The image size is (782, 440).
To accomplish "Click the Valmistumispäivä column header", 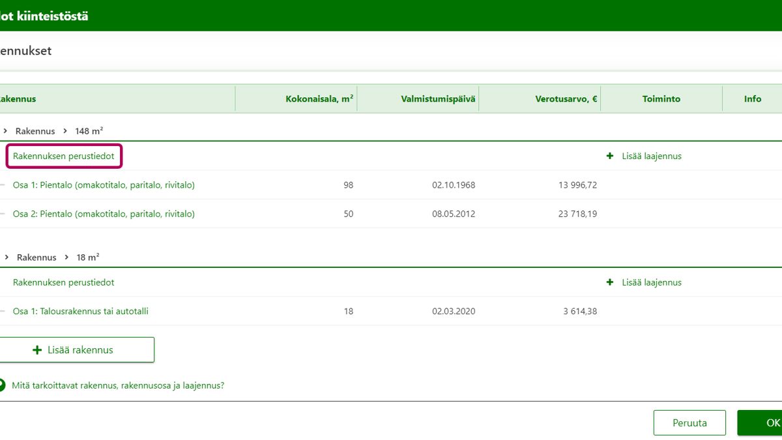I will click(438, 99).
